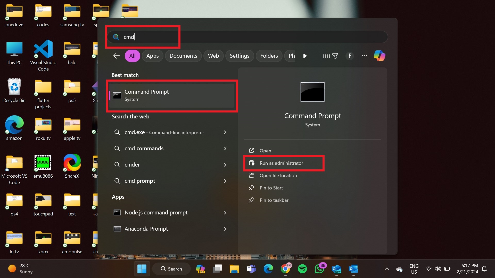Viewport: 495px width, 278px height.
Task: Click Open file location
Action: click(x=278, y=176)
